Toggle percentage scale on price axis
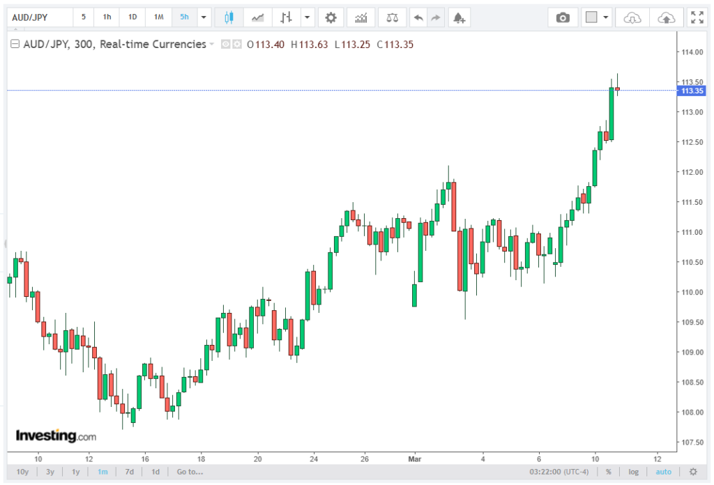The height and width of the screenshot is (485, 714). 608,472
